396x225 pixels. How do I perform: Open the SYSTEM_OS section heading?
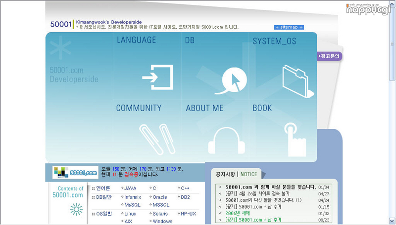coord(275,41)
